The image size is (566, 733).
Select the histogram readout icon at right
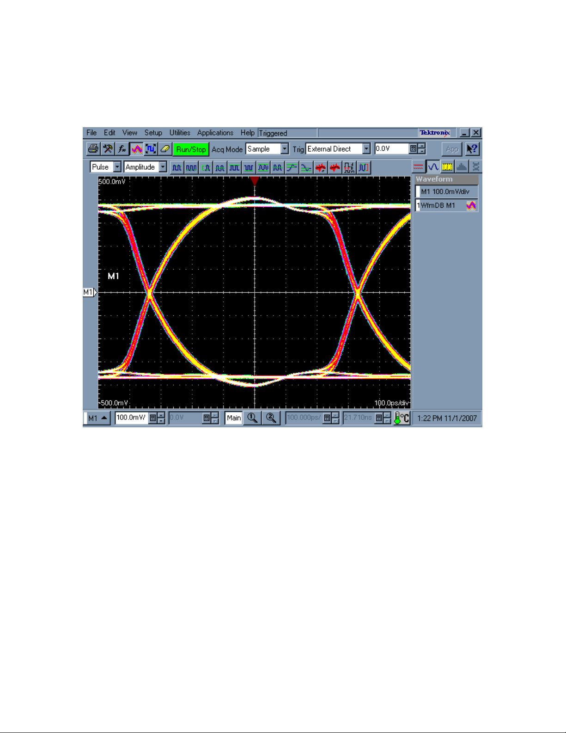tap(462, 166)
